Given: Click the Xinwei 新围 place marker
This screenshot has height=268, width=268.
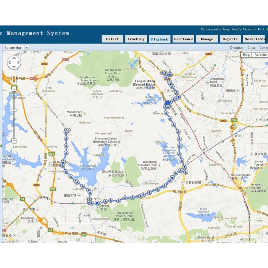Looking at the screenshot, I should [98, 208].
